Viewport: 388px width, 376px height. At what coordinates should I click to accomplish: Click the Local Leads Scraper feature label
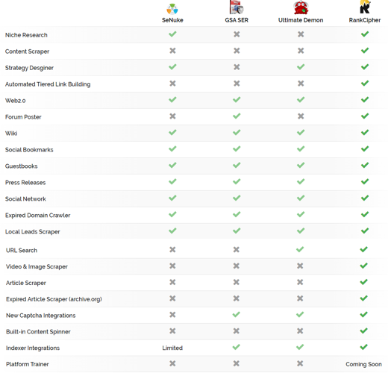tap(33, 232)
